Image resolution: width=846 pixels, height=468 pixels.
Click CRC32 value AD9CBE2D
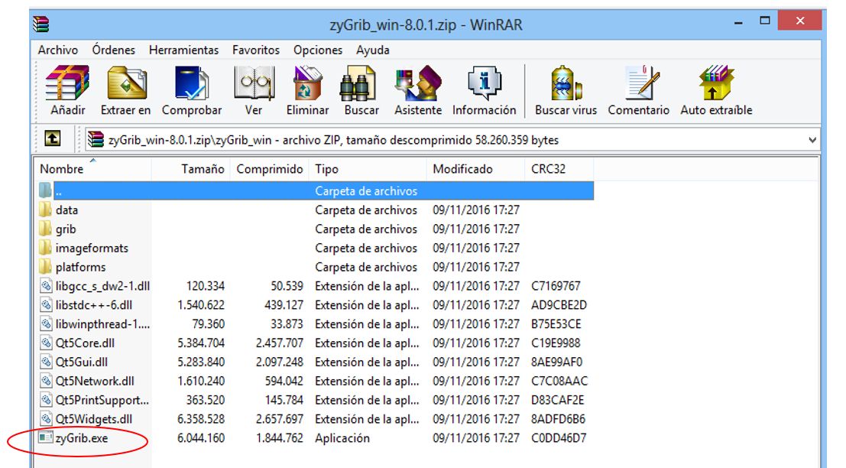point(559,305)
